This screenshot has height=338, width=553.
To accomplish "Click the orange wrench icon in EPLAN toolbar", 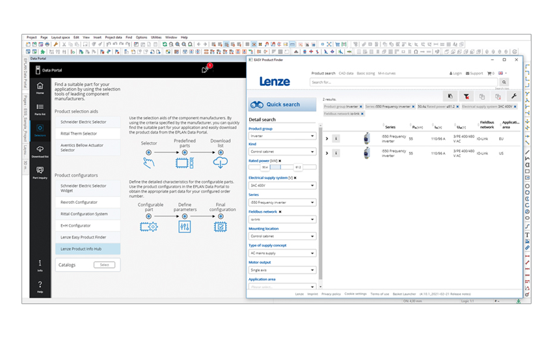I will tap(56, 44).
